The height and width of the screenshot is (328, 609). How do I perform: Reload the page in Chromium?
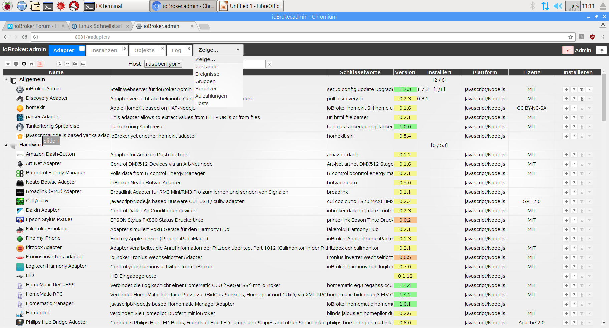(x=25, y=37)
